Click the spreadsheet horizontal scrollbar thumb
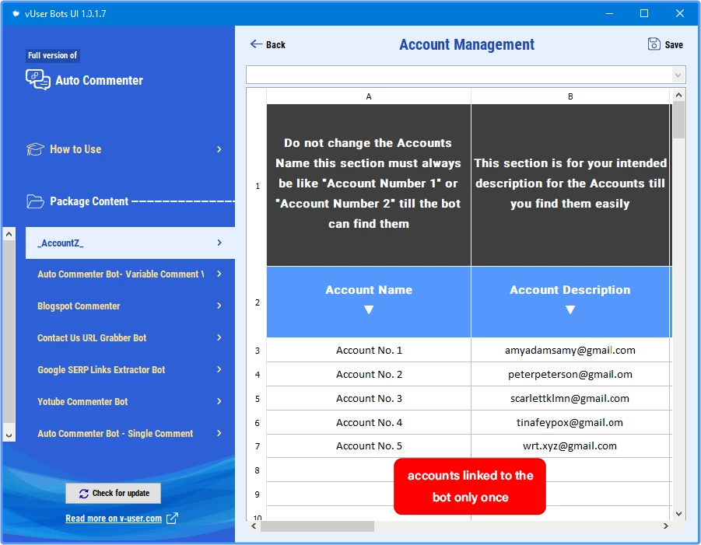The image size is (701, 545). (x=317, y=526)
